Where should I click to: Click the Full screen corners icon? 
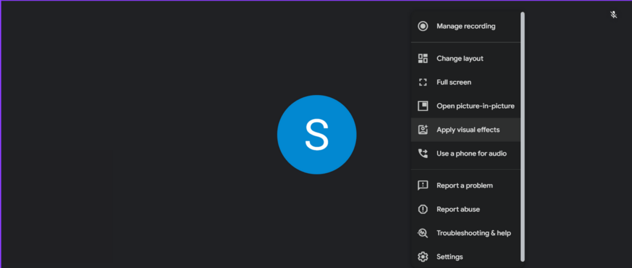click(x=423, y=82)
